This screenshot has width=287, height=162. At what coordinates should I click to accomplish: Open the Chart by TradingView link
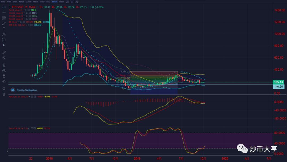pos(24,90)
